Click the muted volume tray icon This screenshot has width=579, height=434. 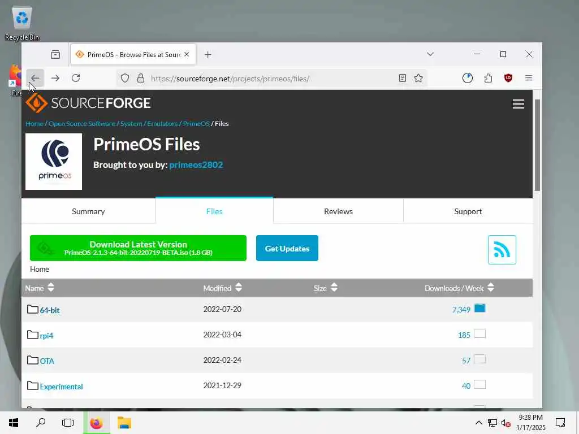(506, 423)
